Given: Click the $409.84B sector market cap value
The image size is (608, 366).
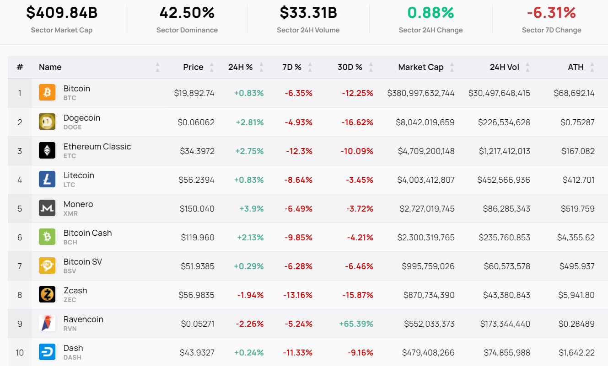Looking at the screenshot, I should (62, 13).
